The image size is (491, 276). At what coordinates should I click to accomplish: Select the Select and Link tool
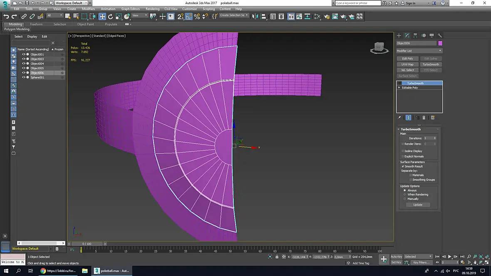pos(24,17)
